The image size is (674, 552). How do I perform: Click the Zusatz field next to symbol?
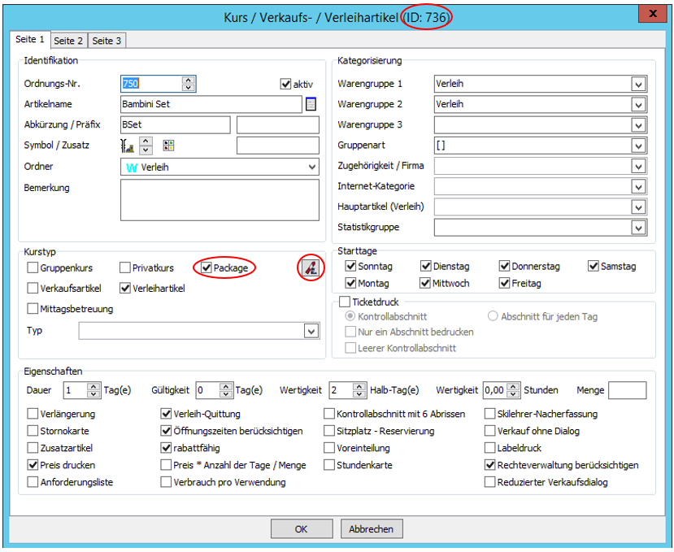(x=278, y=146)
